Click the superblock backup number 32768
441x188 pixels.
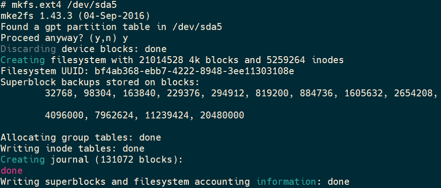(60, 93)
